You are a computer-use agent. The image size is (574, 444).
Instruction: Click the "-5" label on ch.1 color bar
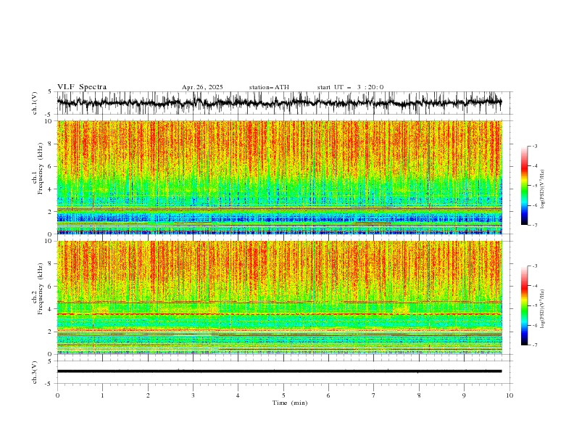535,186
